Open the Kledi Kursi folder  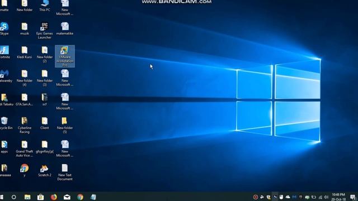(25, 52)
